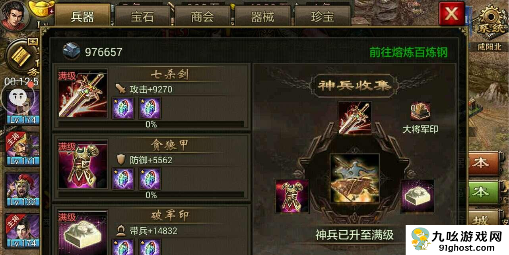Select the sword icon atop the ring
Screen dimensions: 509x255
click(x=355, y=118)
